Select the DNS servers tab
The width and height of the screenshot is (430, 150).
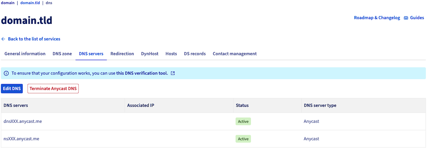pyautogui.click(x=91, y=54)
